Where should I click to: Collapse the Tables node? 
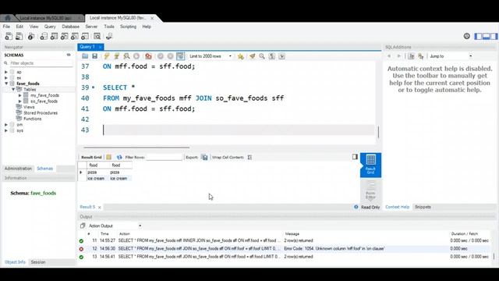13,89
